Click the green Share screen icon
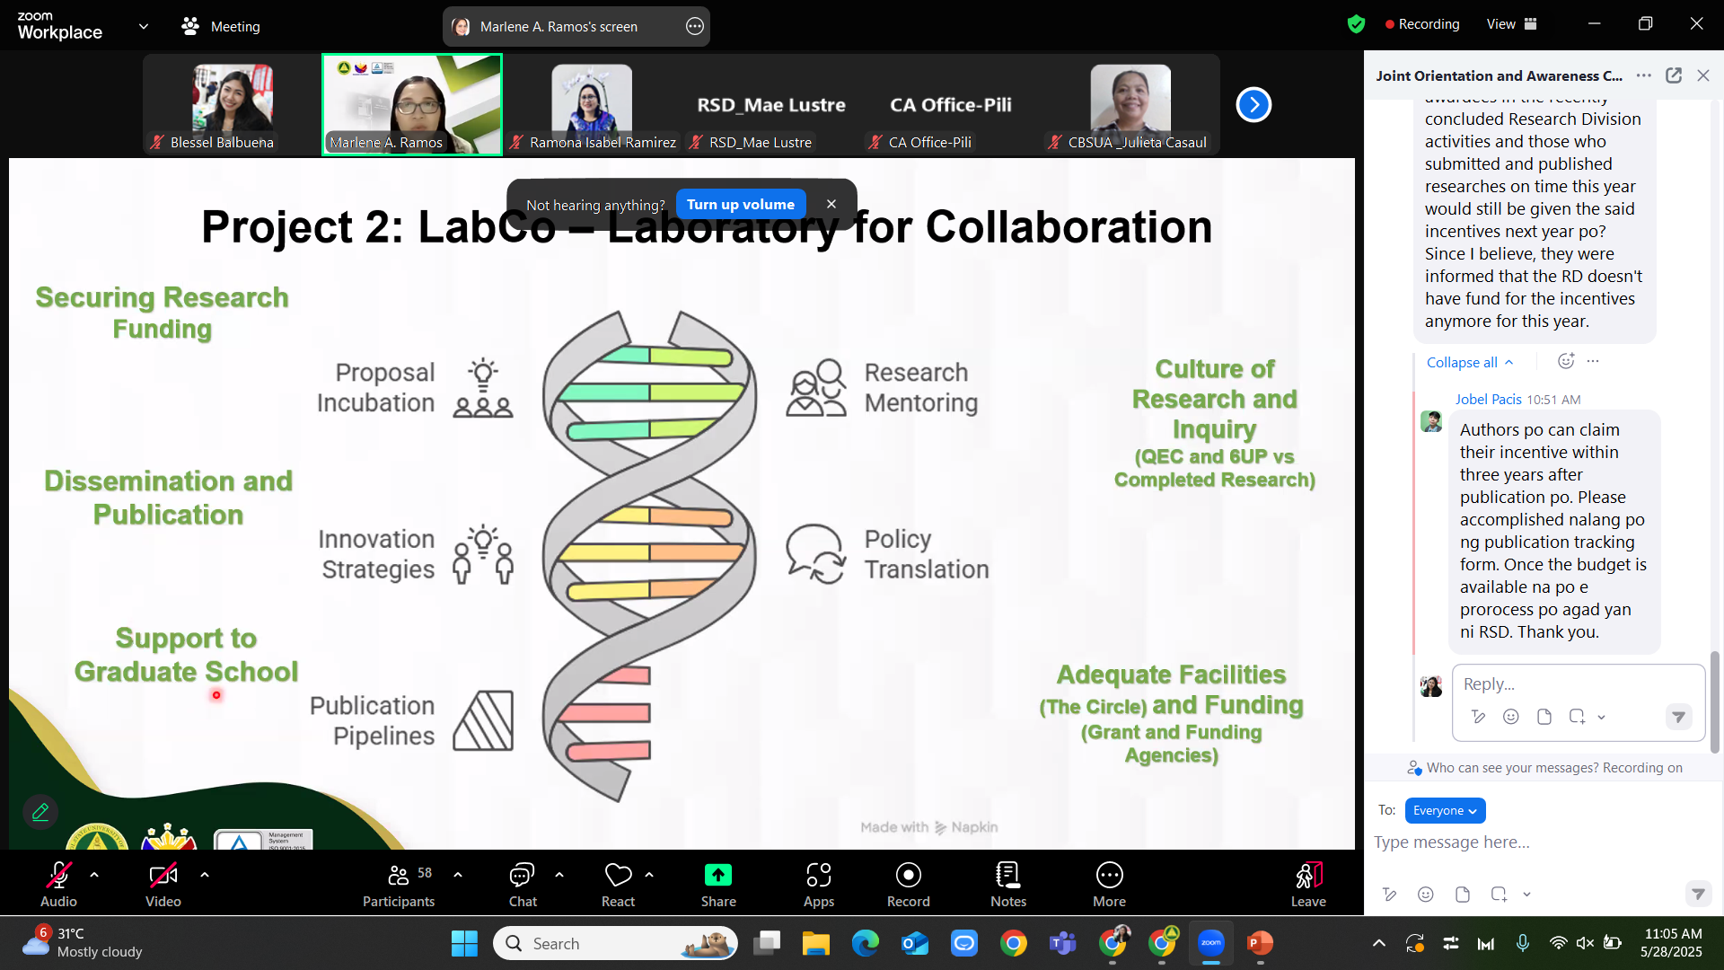Image resolution: width=1724 pixels, height=970 pixels. (x=718, y=876)
